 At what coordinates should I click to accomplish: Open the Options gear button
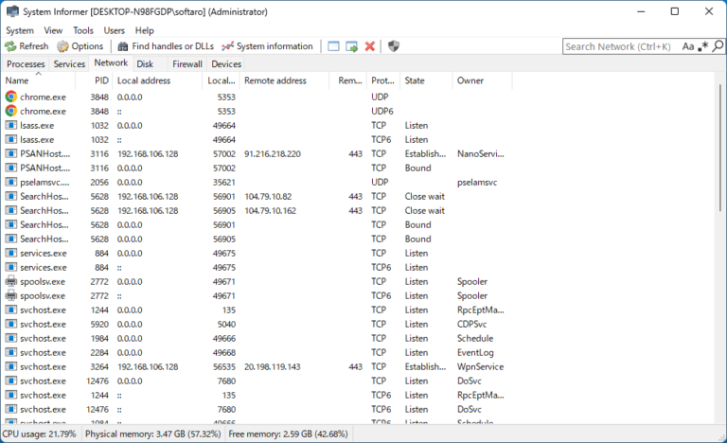[80, 46]
